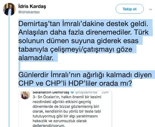155x127 pixels.
Task: Open the İdris Kardaş display name link
Action: (32, 6)
